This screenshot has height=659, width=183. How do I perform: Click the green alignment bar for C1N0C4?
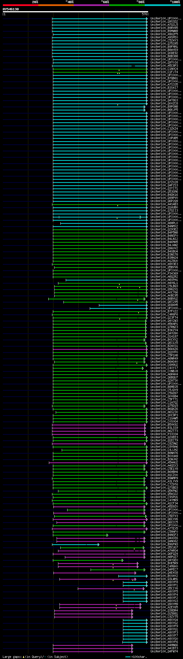click(100, 69)
